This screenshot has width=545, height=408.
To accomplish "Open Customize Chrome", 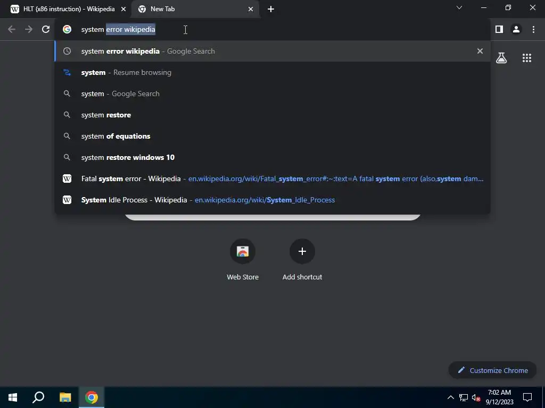I will coord(493,370).
